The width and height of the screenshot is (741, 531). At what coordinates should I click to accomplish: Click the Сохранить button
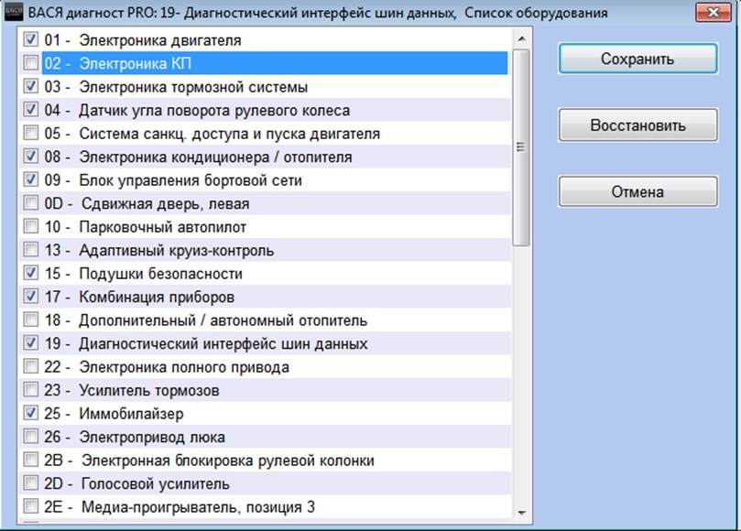638,60
